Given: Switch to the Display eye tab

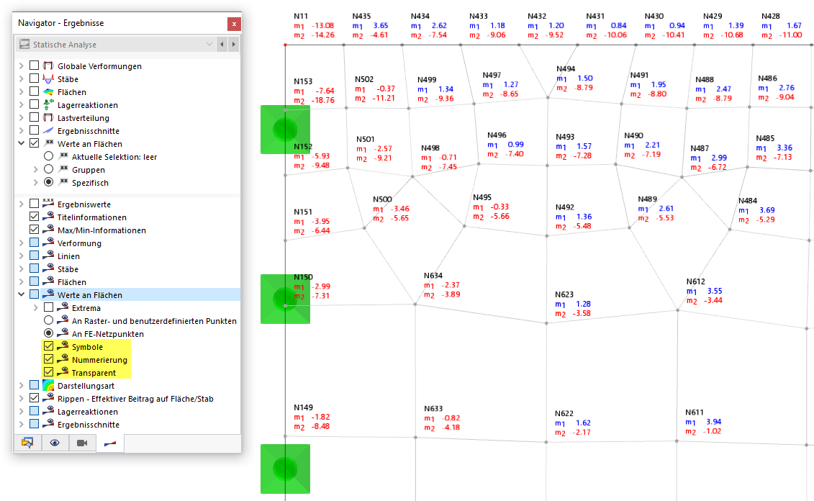Looking at the screenshot, I should point(55,443).
